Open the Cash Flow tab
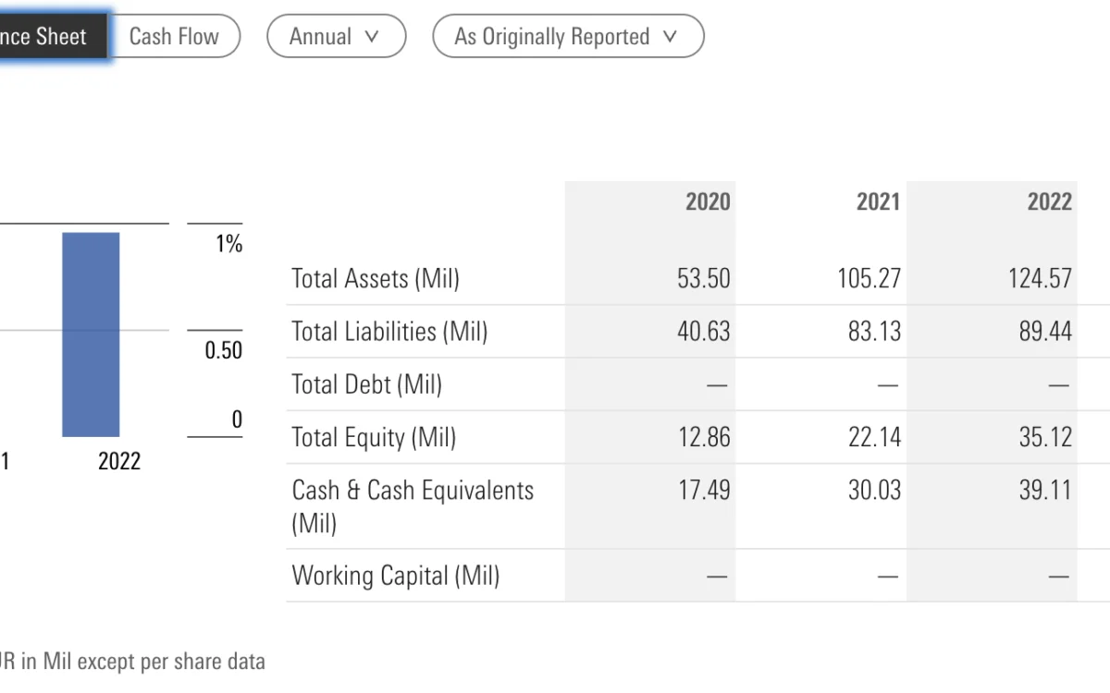1110x693 pixels. point(174,37)
